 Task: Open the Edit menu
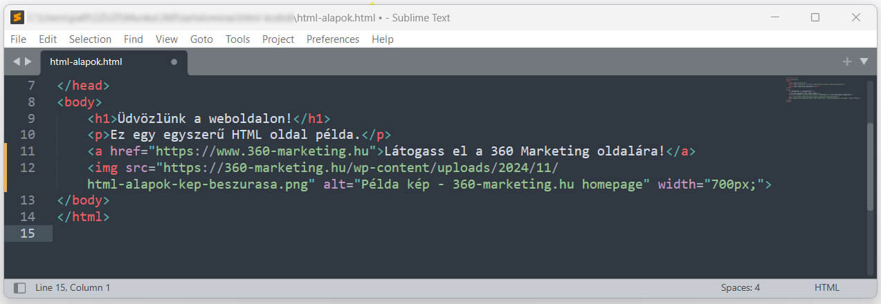pos(48,39)
